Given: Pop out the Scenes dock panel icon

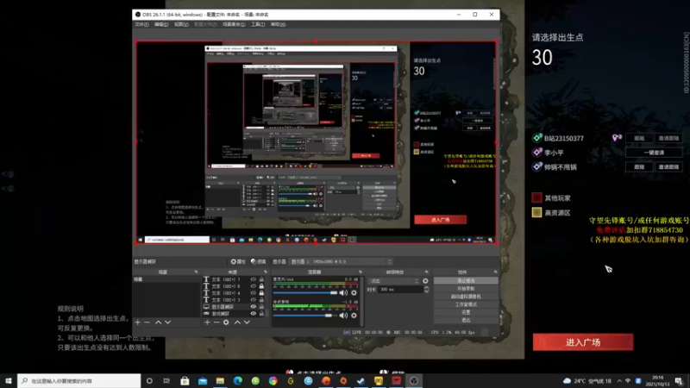Looking at the screenshot, I should (197, 272).
